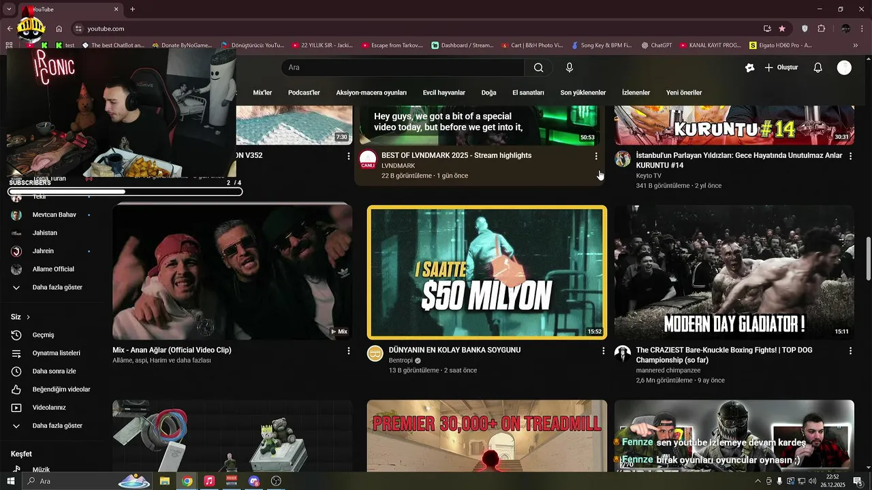Image resolution: width=872 pixels, height=490 pixels.
Task: Open the notifications bell
Action: [x=818, y=67]
